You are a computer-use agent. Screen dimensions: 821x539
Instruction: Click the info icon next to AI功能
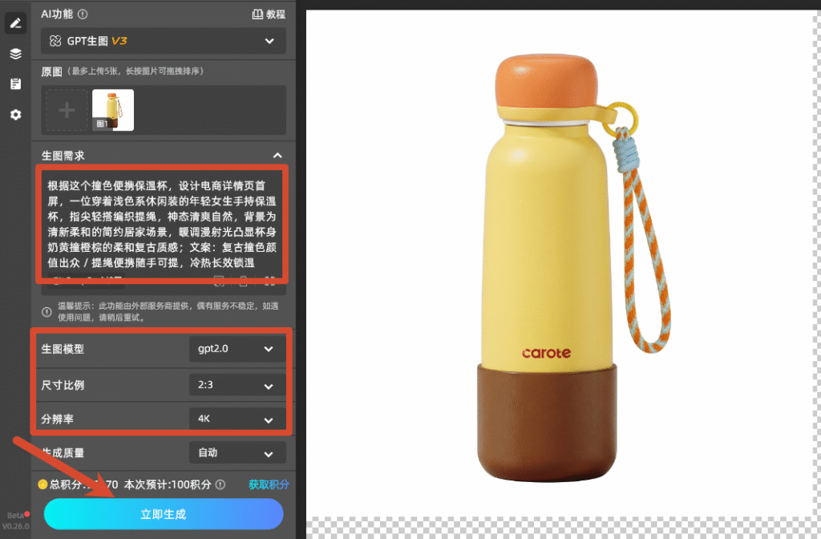[x=83, y=14]
